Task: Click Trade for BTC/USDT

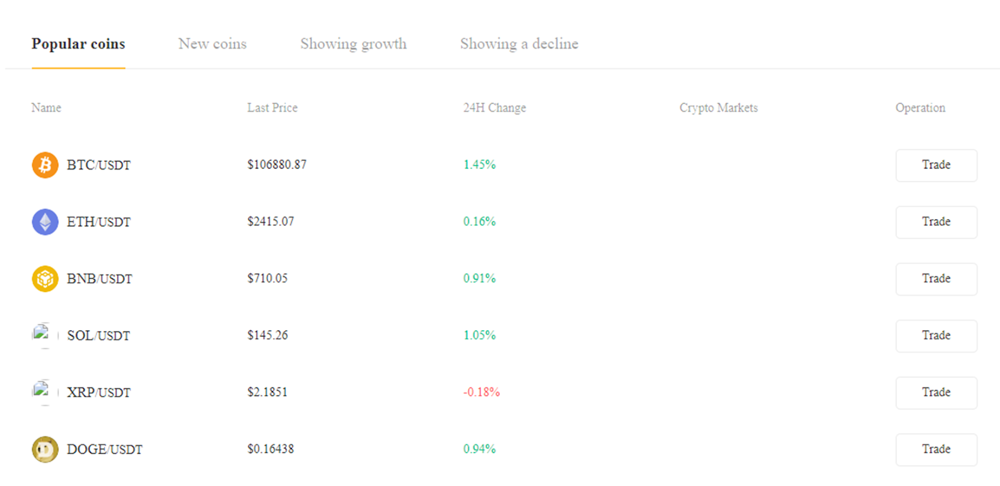Action: (x=936, y=165)
